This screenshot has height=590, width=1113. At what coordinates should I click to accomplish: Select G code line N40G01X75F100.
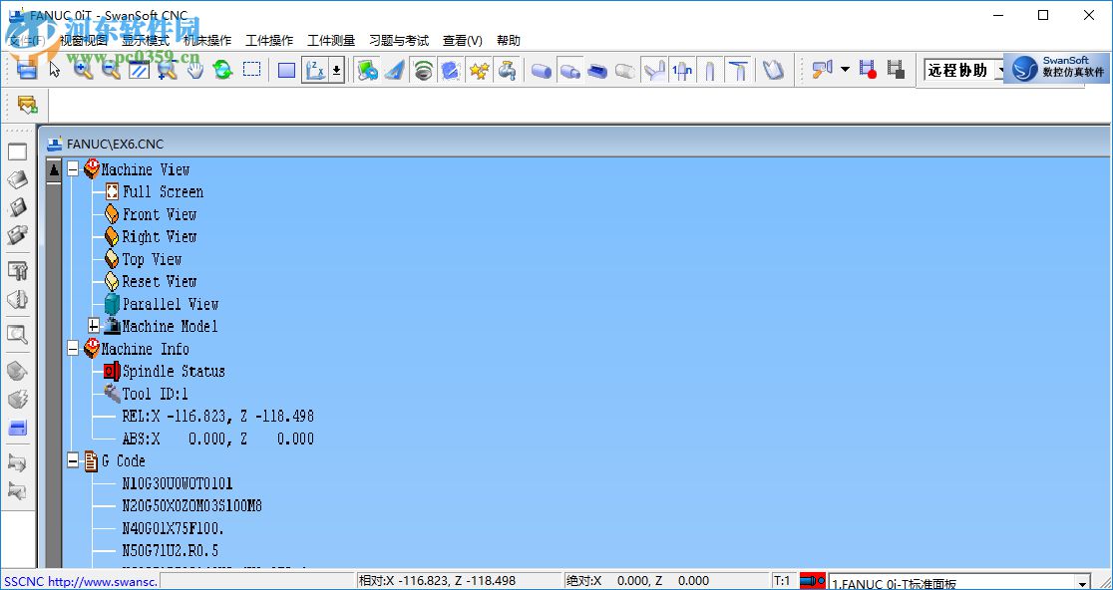(x=174, y=529)
